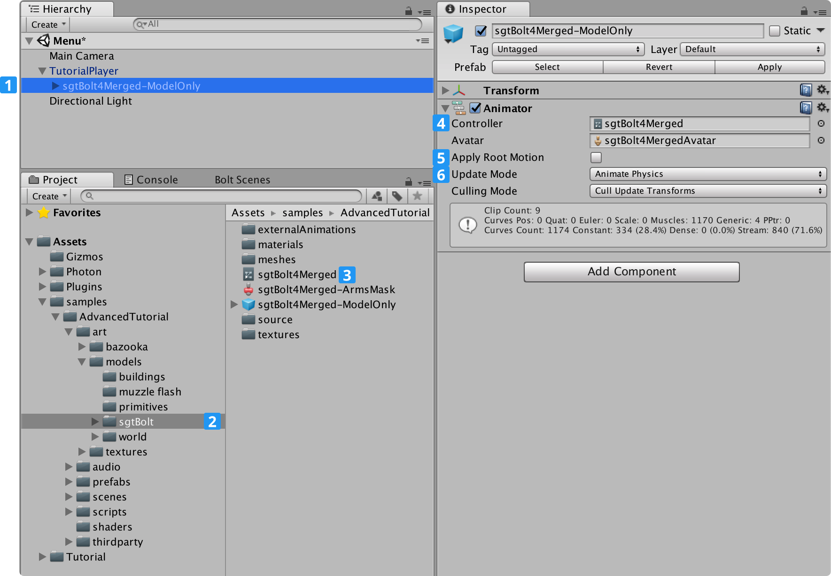Open the Transform component help icon
Screen dimensions: 831x576
[x=806, y=90]
